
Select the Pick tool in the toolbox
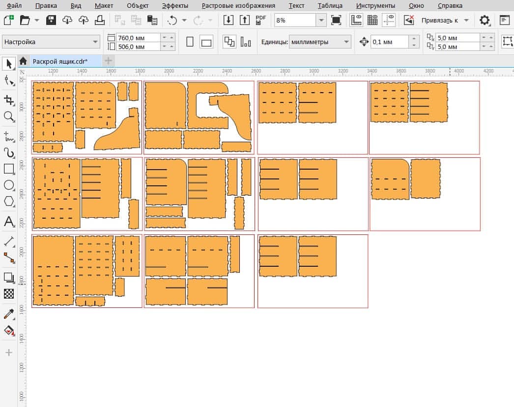pos(8,64)
